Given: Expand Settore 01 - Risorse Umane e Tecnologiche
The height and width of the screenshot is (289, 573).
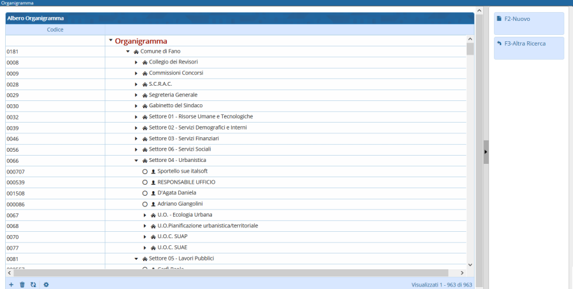Looking at the screenshot, I should click(x=136, y=117).
